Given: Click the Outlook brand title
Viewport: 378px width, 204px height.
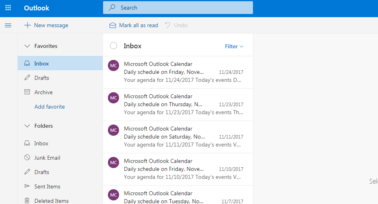Looking at the screenshot, I should click(37, 8).
